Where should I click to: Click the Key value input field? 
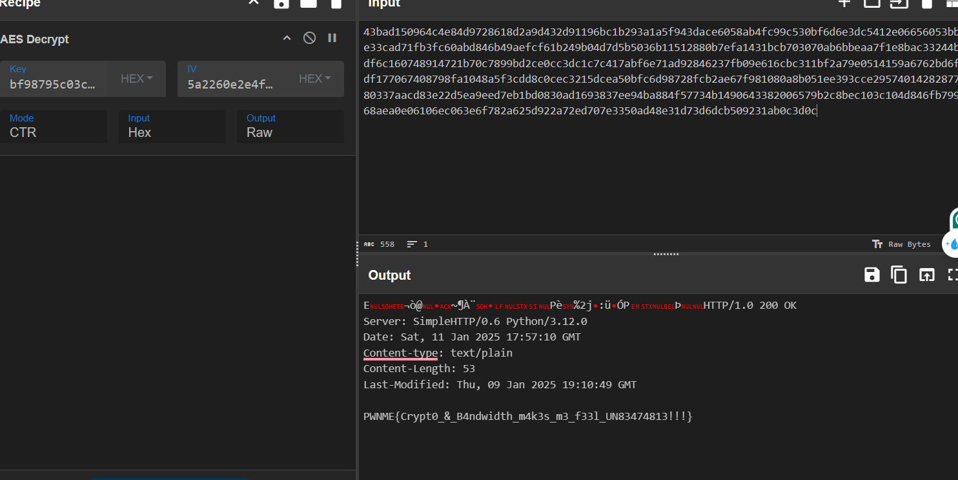click(55, 84)
